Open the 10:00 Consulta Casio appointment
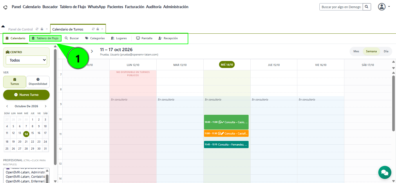This screenshot has width=396, height=183. tap(226, 122)
